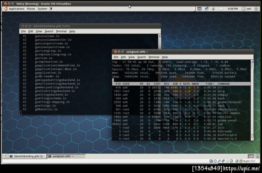The image size is (262, 173).
Task: Select the compiz process row
Action: tap(181, 95)
